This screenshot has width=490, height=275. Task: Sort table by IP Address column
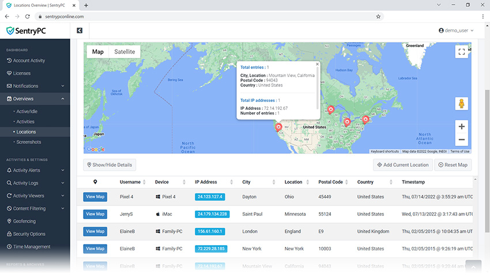coord(206,182)
